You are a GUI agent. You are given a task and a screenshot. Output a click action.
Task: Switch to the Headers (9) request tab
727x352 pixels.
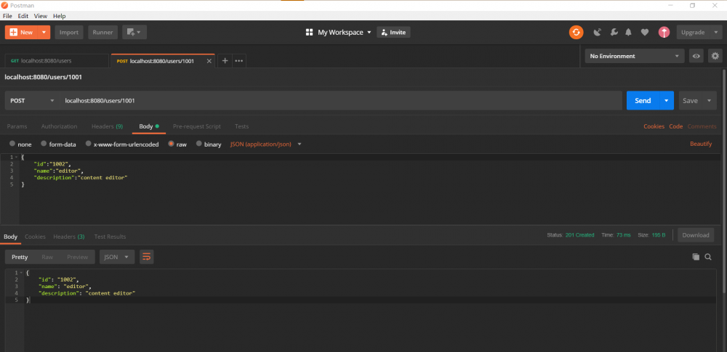pyautogui.click(x=107, y=126)
